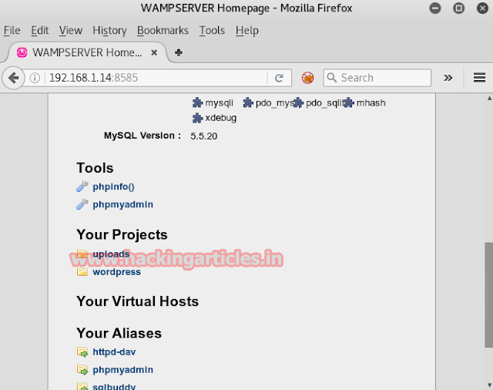The image size is (493, 390).
Task: Open phpmyadmin under Your Aliases
Action: [123, 370]
